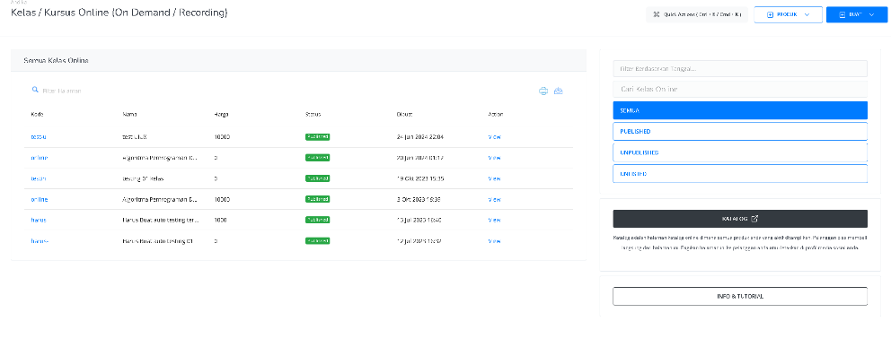Viewport: 891px width, 347px height.
Task: Click the export icon beside the printer
Action: (x=559, y=91)
